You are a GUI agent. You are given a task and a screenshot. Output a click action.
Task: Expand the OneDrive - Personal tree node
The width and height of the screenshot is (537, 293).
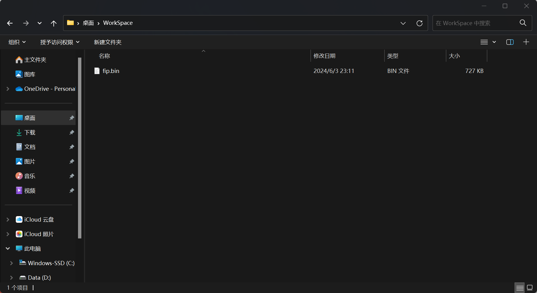tap(8, 89)
